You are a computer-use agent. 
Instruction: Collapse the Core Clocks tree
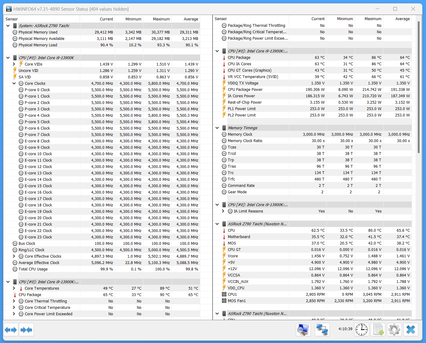14,84
